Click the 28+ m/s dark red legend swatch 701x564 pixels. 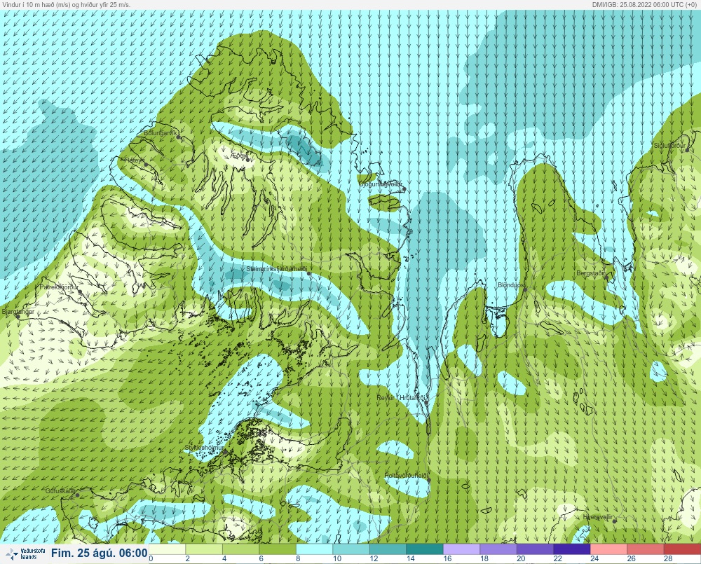pos(682,549)
